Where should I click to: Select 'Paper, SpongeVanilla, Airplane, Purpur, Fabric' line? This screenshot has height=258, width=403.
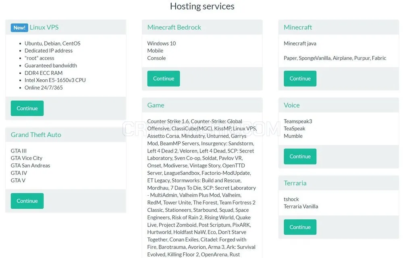pos(335,58)
